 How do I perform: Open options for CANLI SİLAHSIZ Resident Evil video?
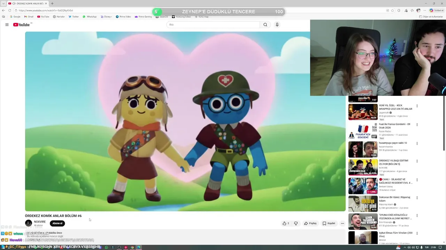(417, 180)
